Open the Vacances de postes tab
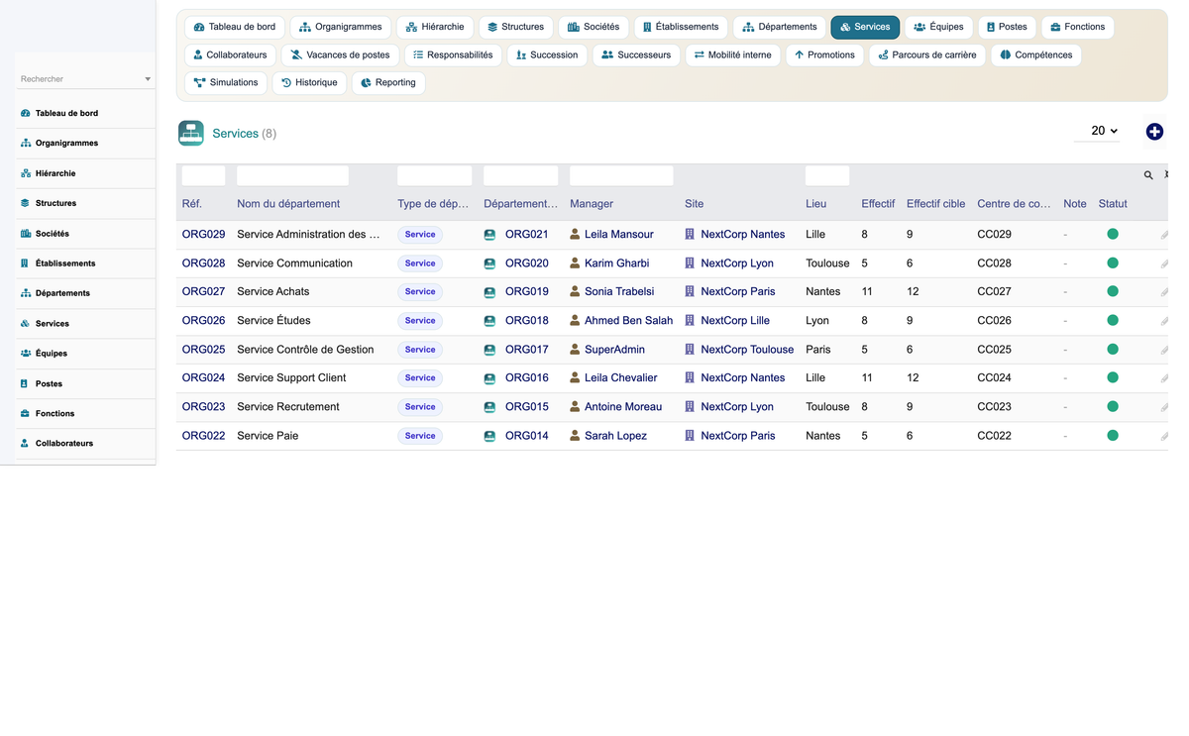Screen dimensions: 1189x736 pyautogui.click(x=340, y=54)
